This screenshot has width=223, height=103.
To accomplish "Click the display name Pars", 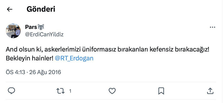I will [x=31, y=27].
